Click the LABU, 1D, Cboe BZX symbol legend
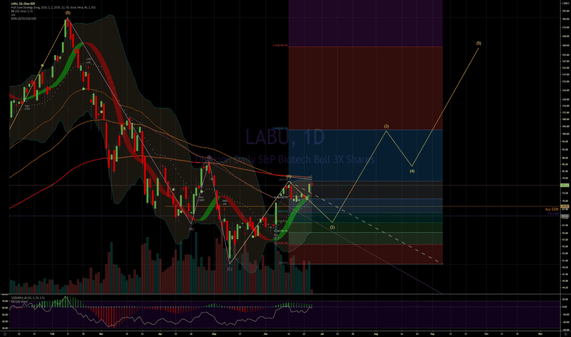Screen dimensions: 571x337 (23, 3)
